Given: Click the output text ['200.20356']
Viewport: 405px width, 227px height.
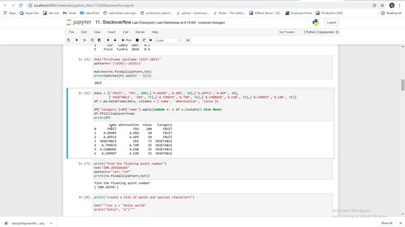Looking at the screenshot, I should (106, 187).
